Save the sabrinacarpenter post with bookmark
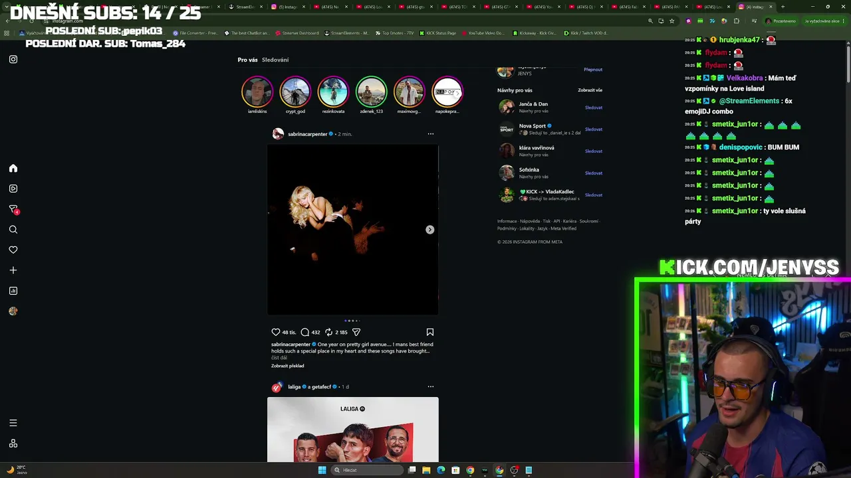The height and width of the screenshot is (478, 851). (430, 332)
